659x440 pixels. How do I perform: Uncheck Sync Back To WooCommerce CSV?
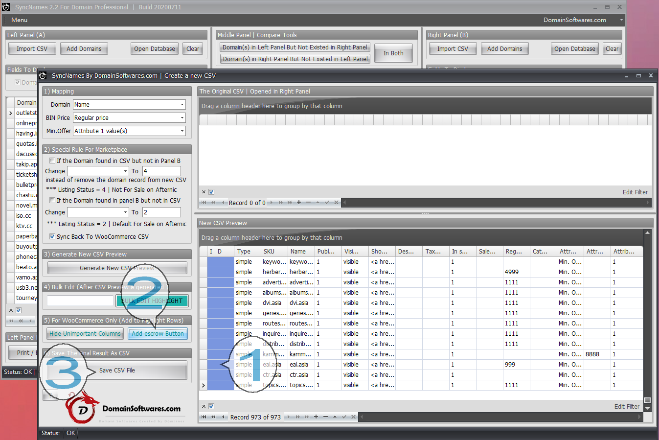point(52,236)
